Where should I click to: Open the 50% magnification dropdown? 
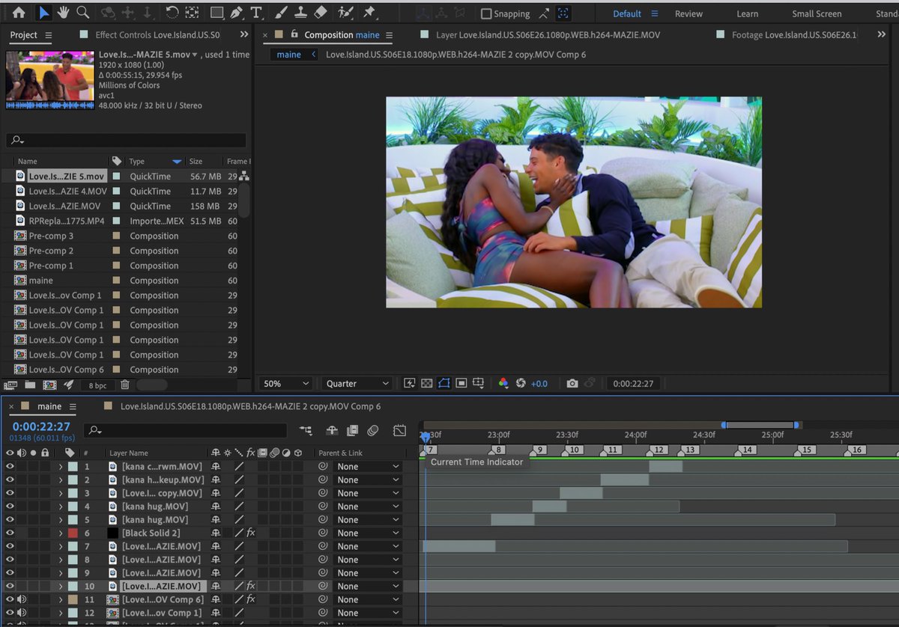tap(285, 383)
